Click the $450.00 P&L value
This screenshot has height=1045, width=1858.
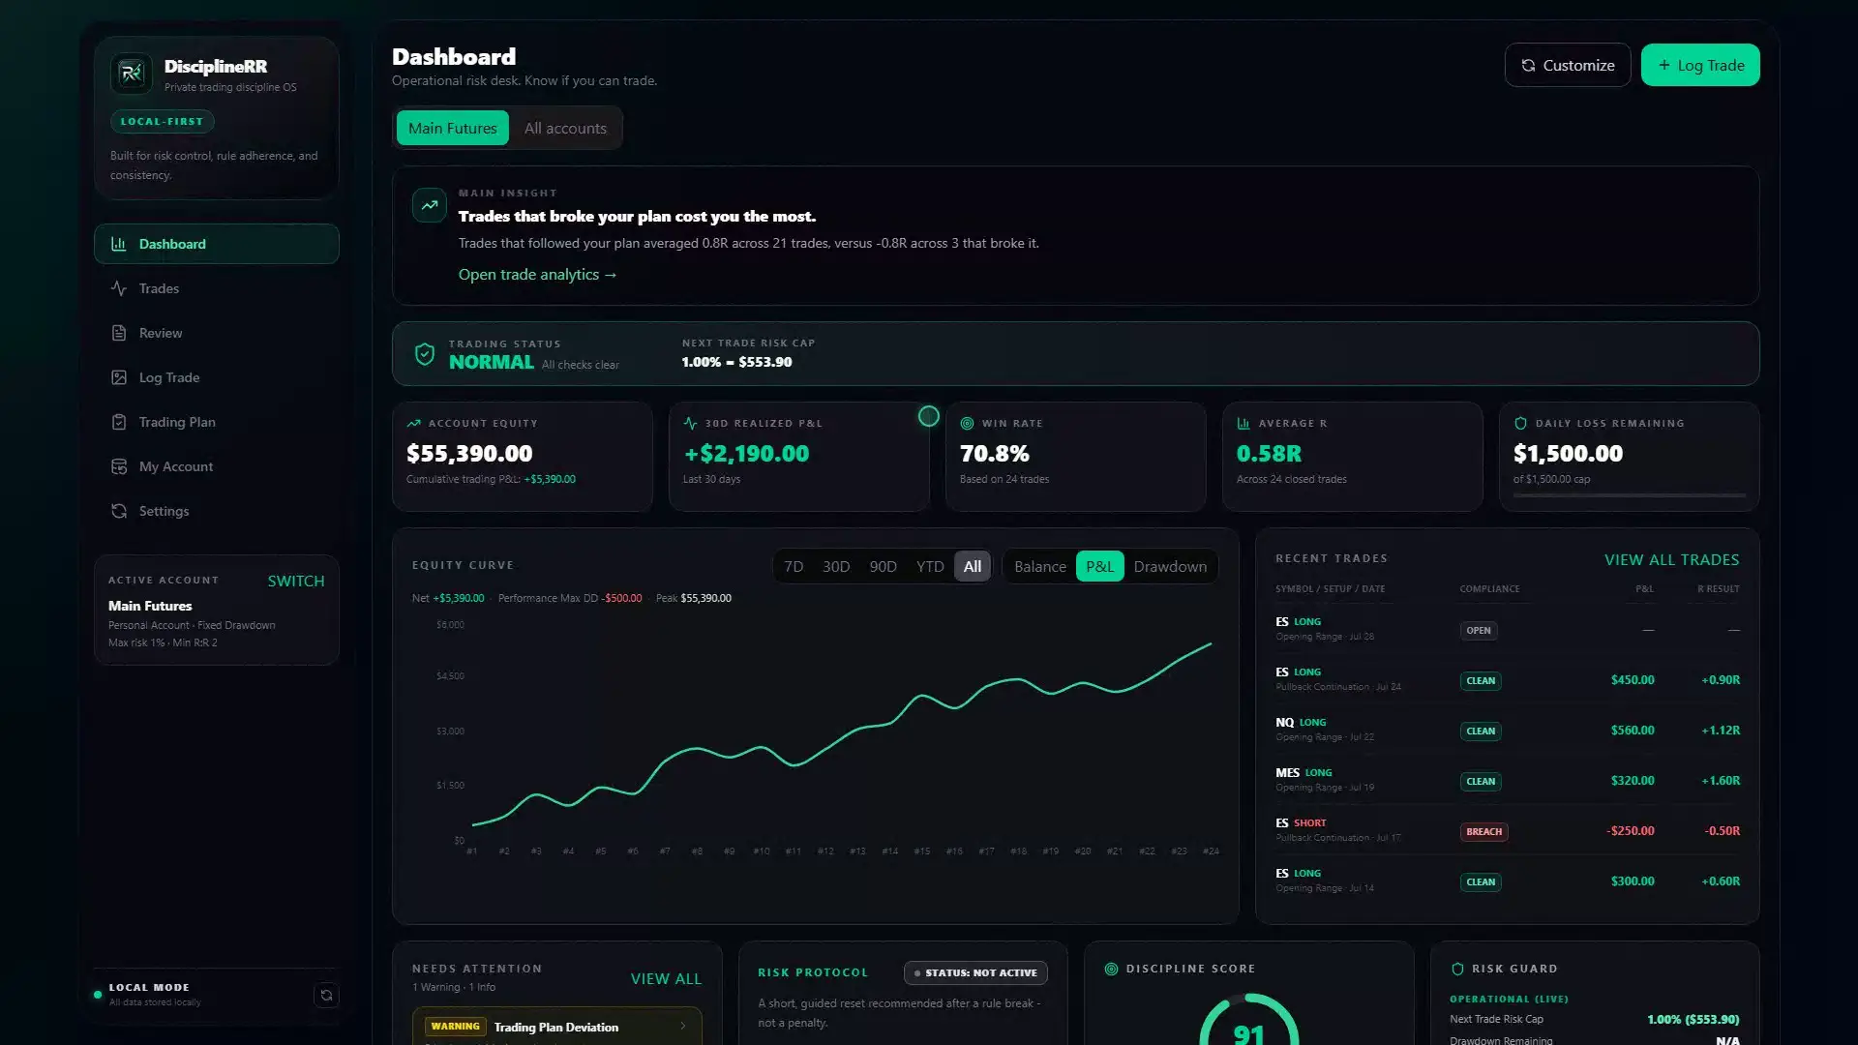[1633, 680]
